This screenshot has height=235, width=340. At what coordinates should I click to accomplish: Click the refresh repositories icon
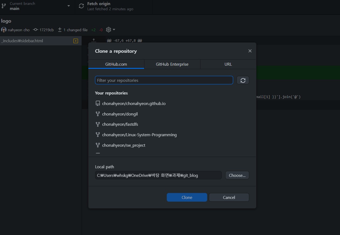[243, 80]
